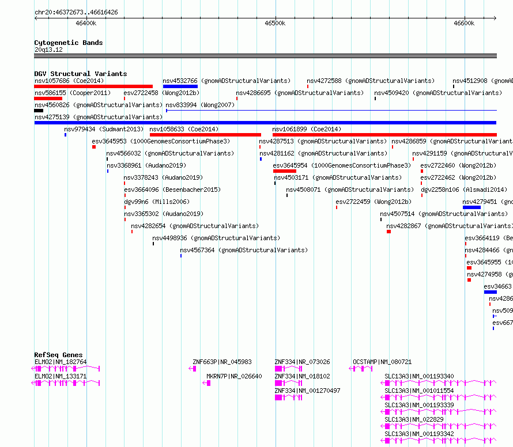513x447 pixels.
Task: Click ZNF334|NM_001270497 gene label
Action: coord(308,391)
